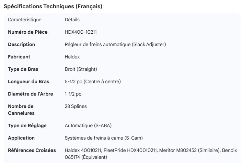The image size is (243, 165).
Task: Click the 'Détails' column header
Action: pos(72,20)
